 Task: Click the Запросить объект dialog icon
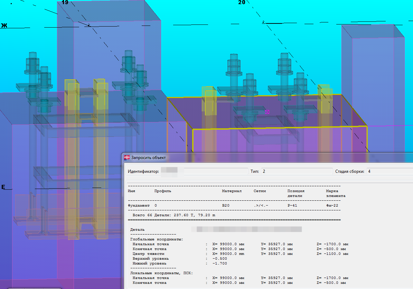127,158
